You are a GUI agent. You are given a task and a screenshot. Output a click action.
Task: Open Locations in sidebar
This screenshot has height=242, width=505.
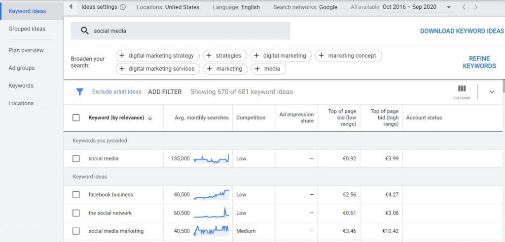pyautogui.click(x=21, y=103)
